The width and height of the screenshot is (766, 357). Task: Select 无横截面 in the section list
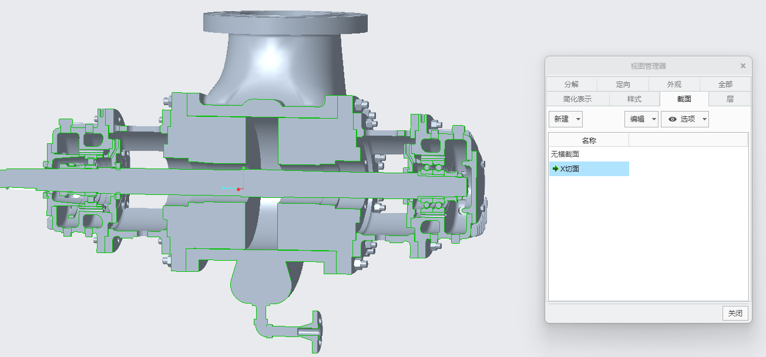coord(565,154)
